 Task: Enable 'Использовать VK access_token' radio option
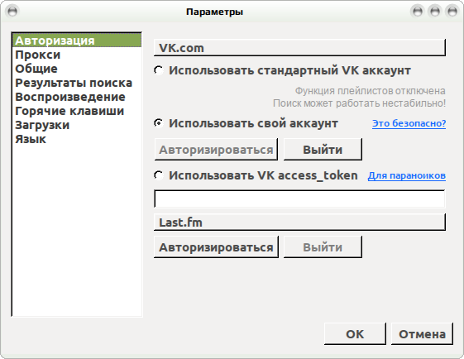click(159, 175)
